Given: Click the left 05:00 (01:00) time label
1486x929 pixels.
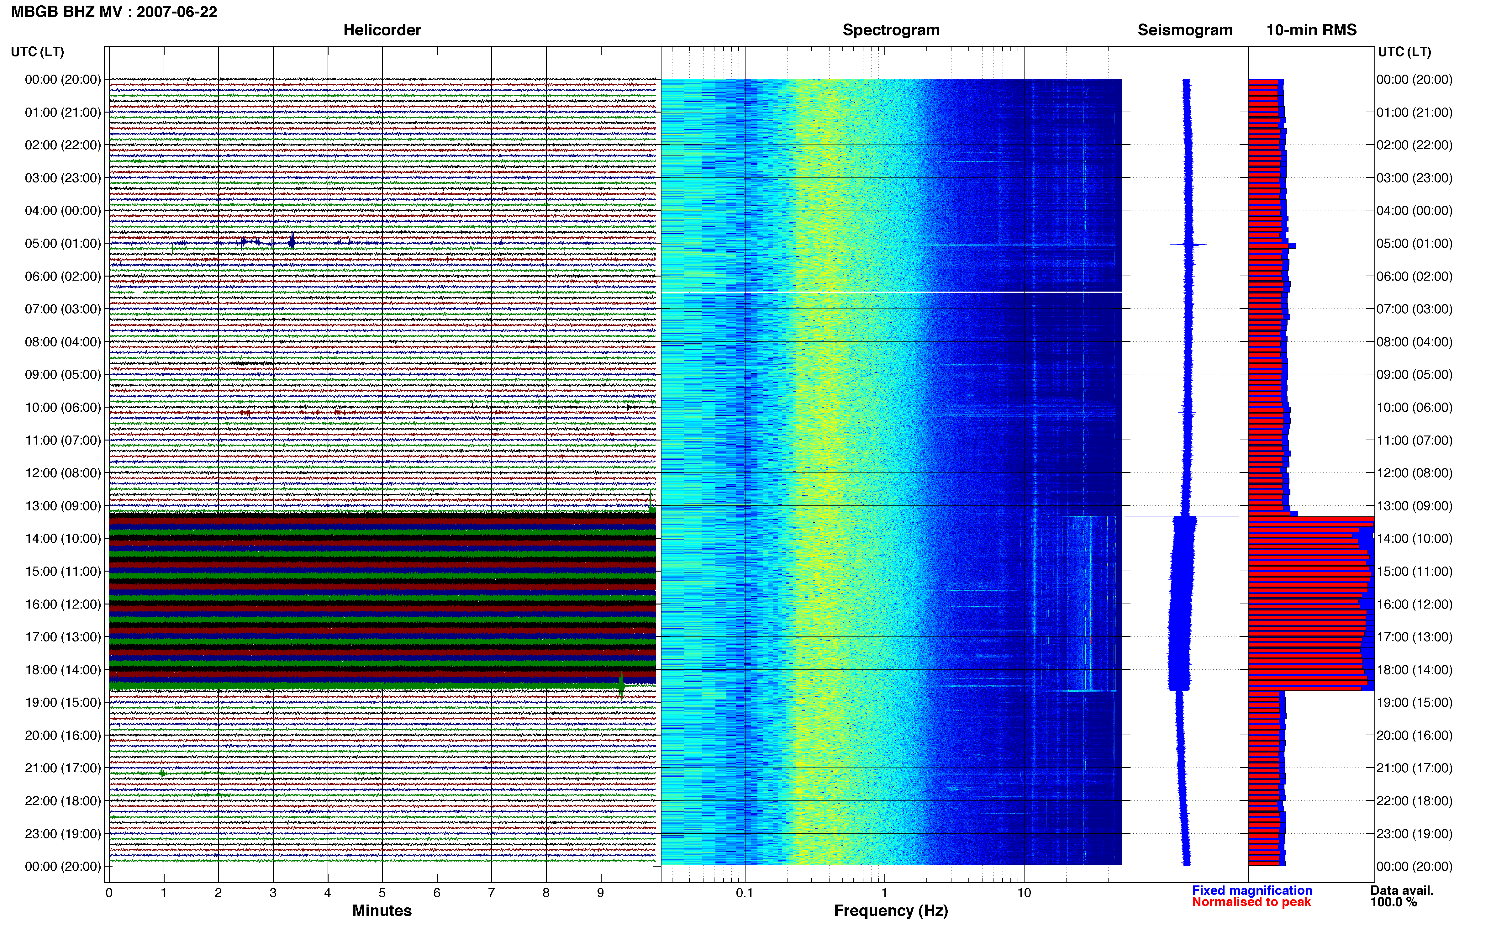Looking at the screenshot, I should pyautogui.click(x=63, y=243).
